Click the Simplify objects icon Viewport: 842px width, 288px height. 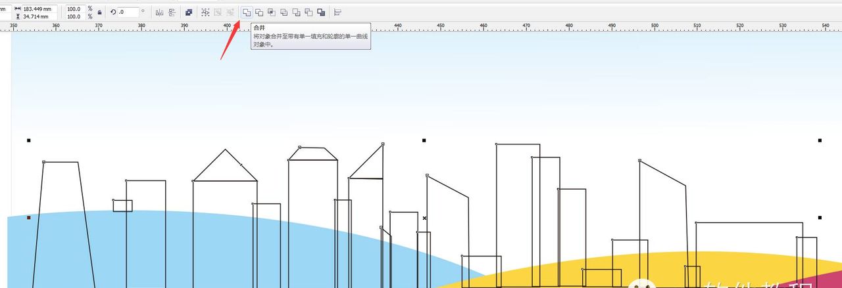click(x=284, y=12)
